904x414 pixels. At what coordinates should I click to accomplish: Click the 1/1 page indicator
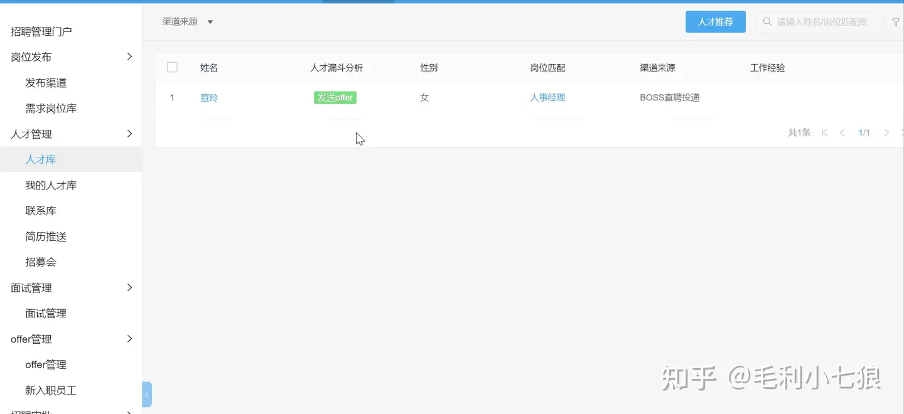pyautogui.click(x=864, y=132)
